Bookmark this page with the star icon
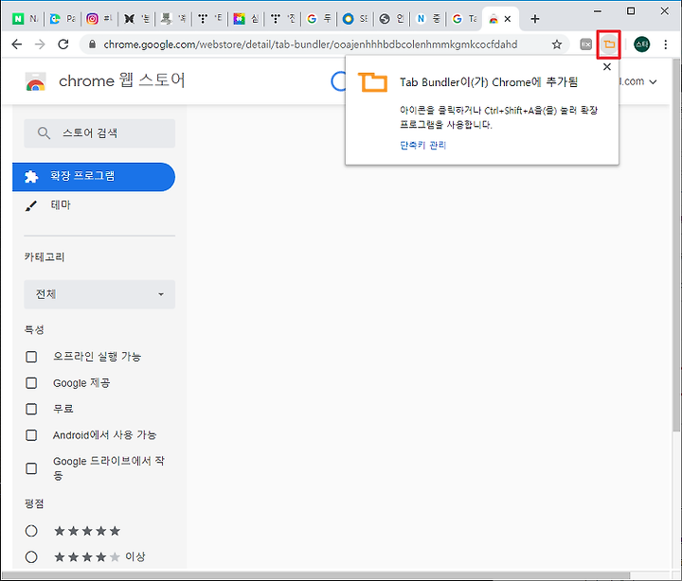 click(557, 44)
